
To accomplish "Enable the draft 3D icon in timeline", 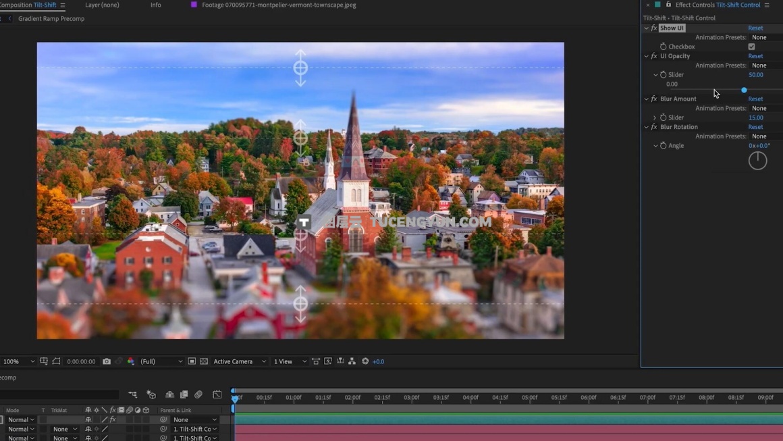I will [151, 394].
